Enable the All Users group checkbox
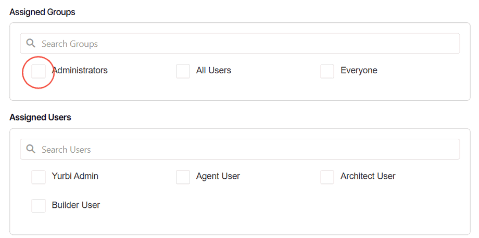 (x=183, y=71)
